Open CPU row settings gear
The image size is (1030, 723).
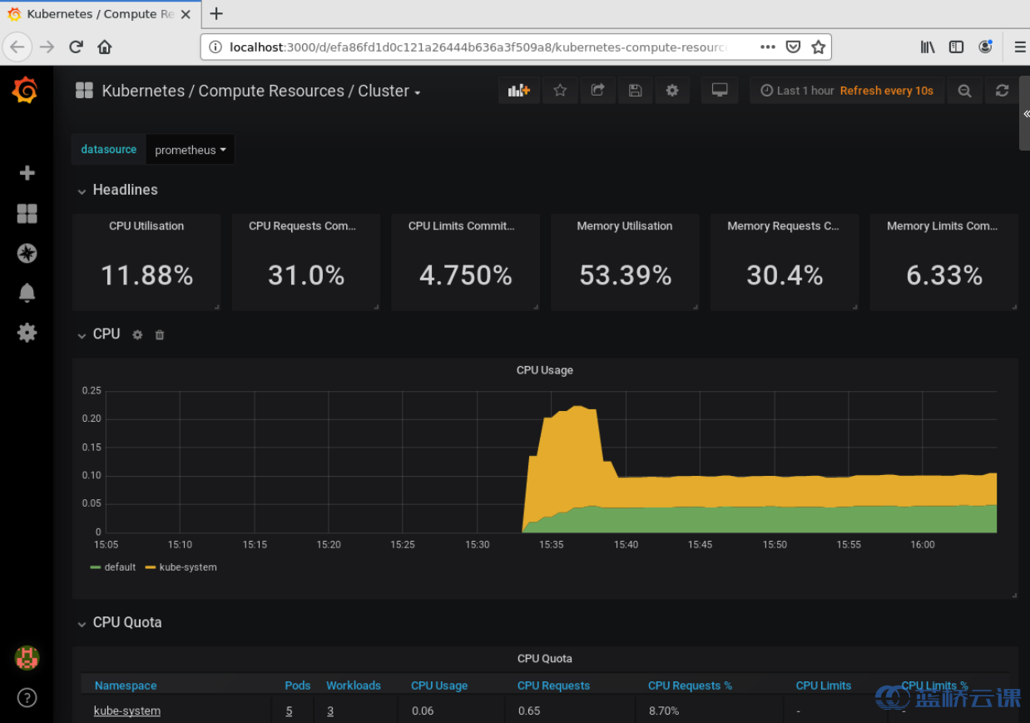[x=137, y=334]
